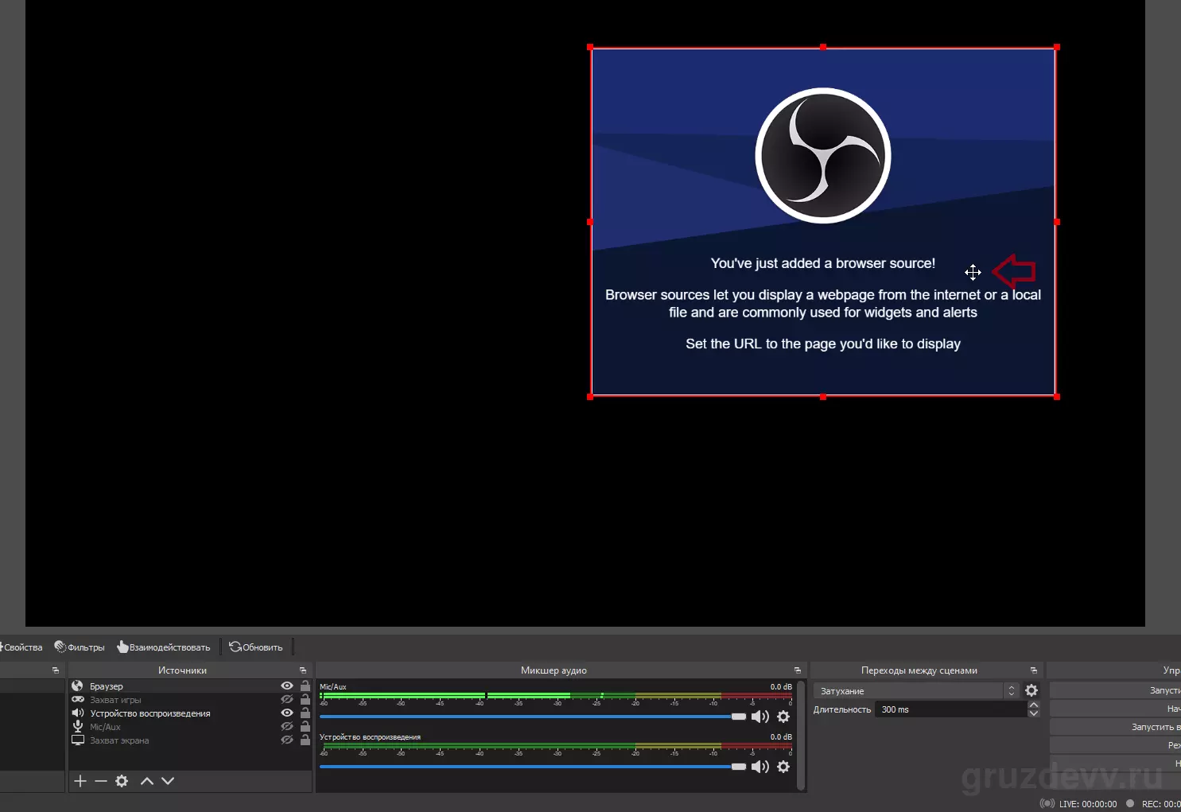Screen dimensions: 1181x812
Task: Click the REC status dot icon
Action: (x=1129, y=803)
